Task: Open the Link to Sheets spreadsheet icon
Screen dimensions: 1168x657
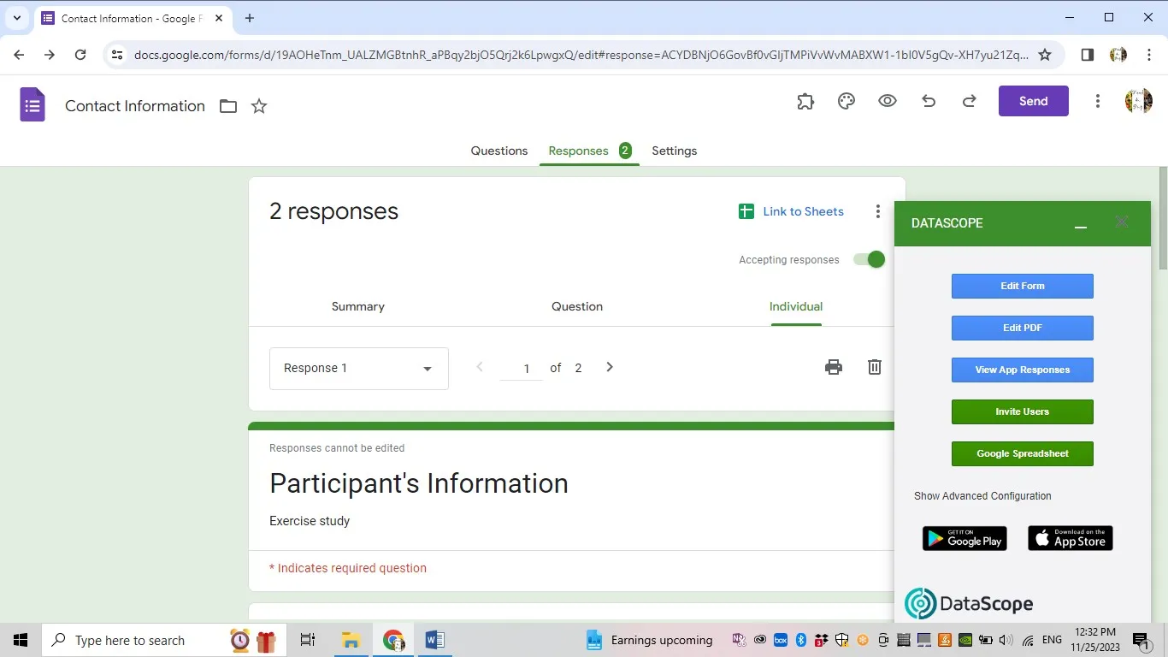Action: [x=746, y=210]
